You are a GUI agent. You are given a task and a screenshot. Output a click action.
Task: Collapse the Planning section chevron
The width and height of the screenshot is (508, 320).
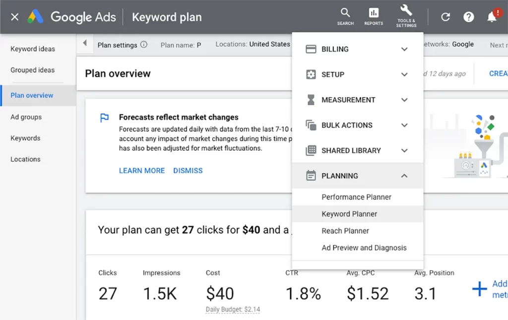pyautogui.click(x=404, y=176)
